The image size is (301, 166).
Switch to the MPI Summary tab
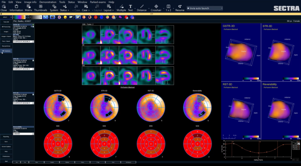(x=6, y=51)
